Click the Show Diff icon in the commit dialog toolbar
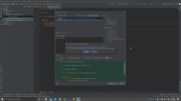This screenshot has width=181, height=101. coord(57,16)
